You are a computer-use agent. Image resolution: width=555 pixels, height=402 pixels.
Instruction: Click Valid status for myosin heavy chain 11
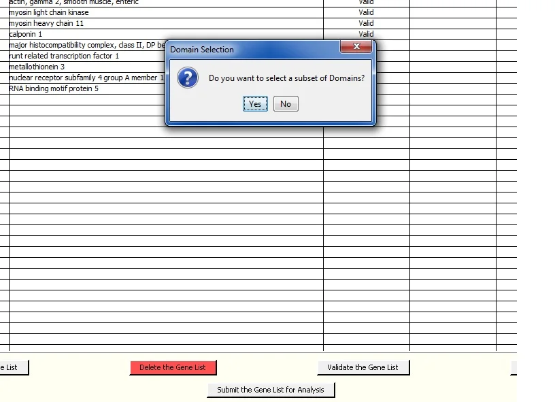[366, 23]
